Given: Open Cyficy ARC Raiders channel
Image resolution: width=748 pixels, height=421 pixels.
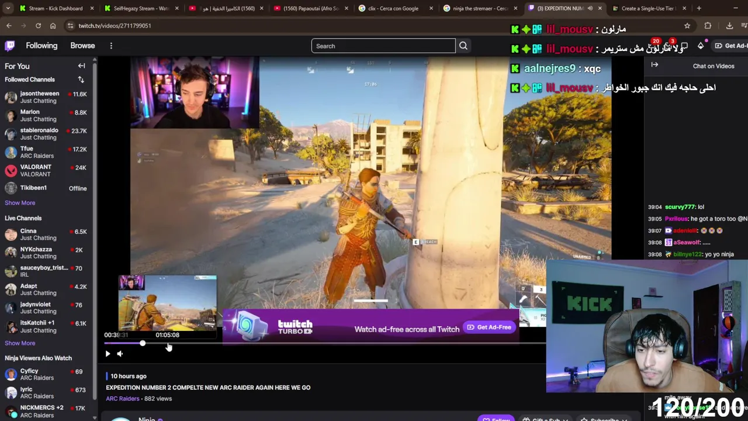Looking at the screenshot, I should coord(46,374).
